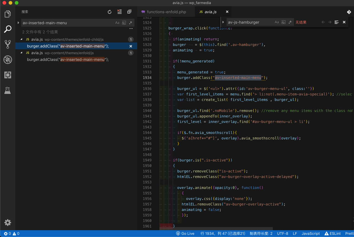Clear the search results list
This screenshot has height=237, width=354.
click(x=119, y=12)
